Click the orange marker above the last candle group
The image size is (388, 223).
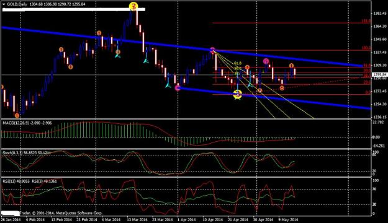292,66
